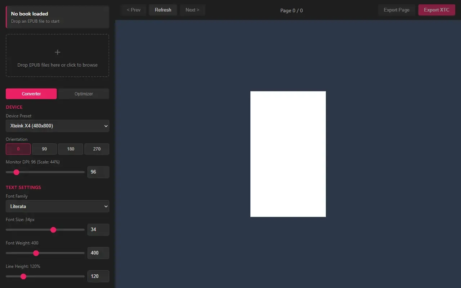The width and height of the screenshot is (461, 288).
Task: Click the 'No book loaded' status card
Action: pyautogui.click(x=57, y=17)
